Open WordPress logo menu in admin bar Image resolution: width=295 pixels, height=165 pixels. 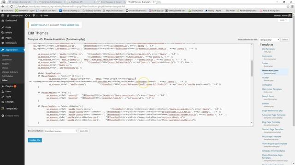coord(3,16)
